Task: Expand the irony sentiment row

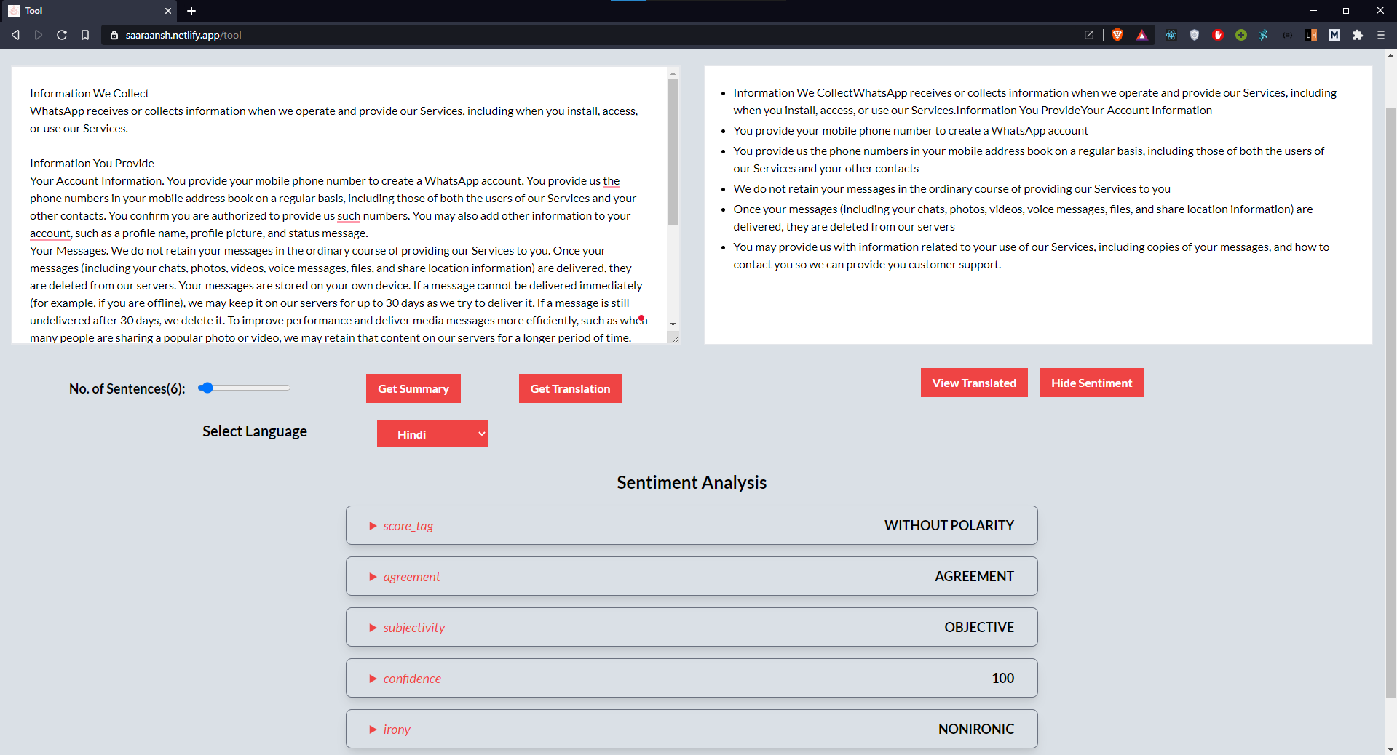Action: [692, 729]
